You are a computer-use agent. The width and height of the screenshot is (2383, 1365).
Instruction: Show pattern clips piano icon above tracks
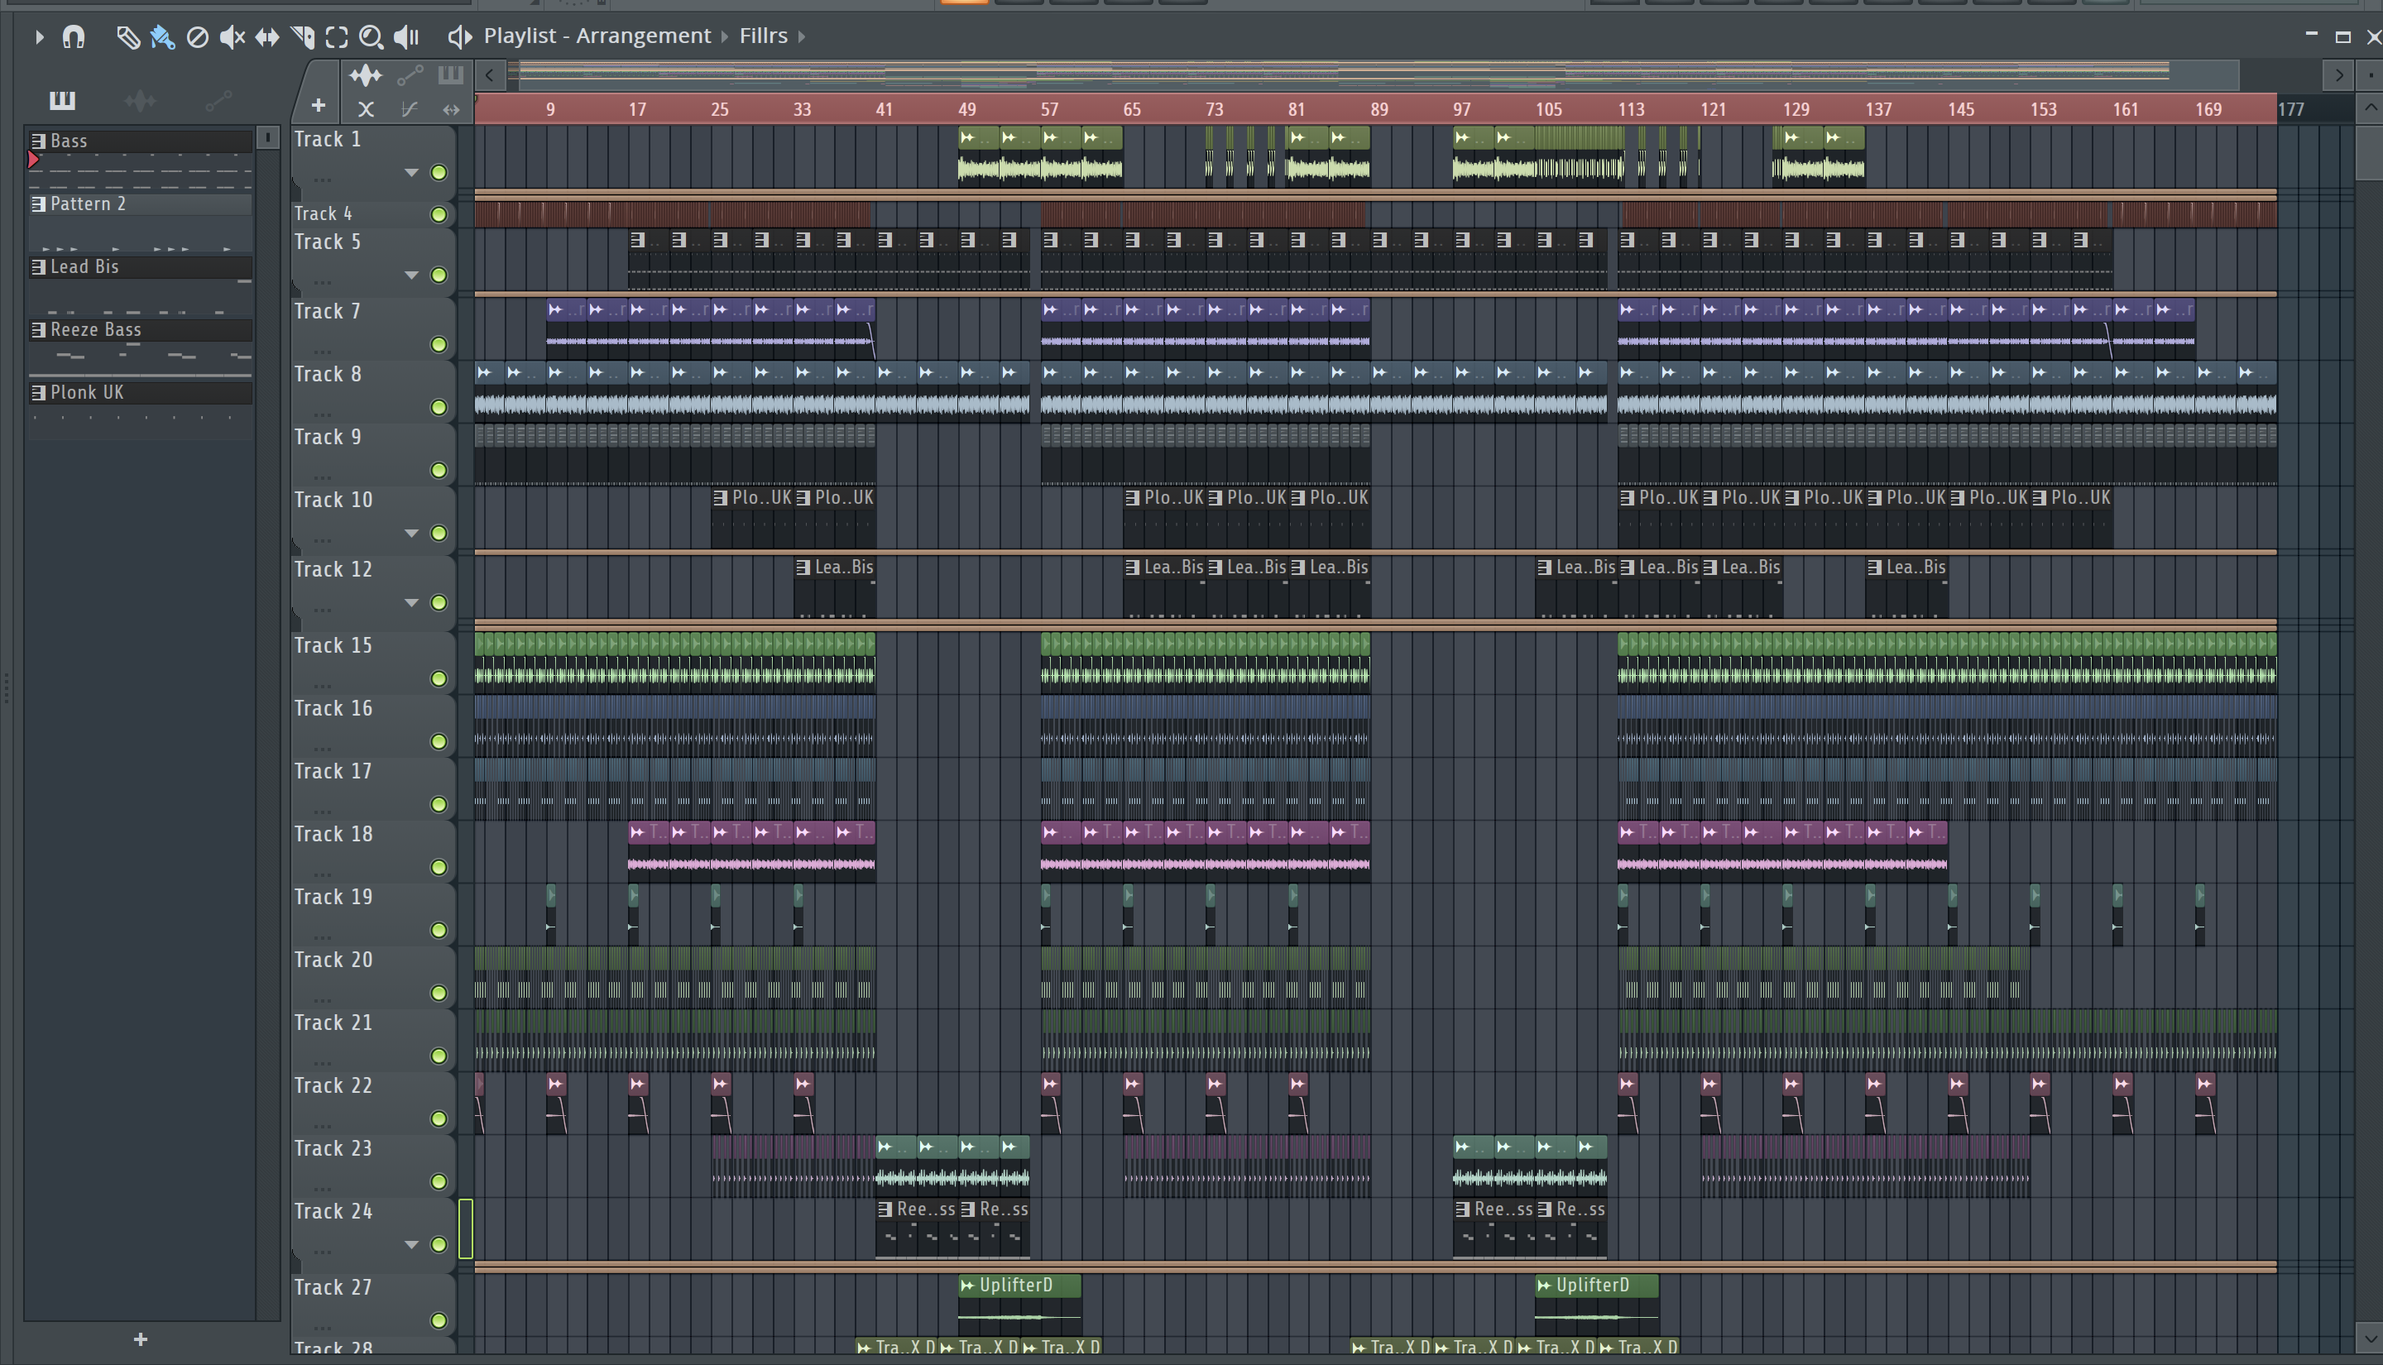(x=451, y=75)
